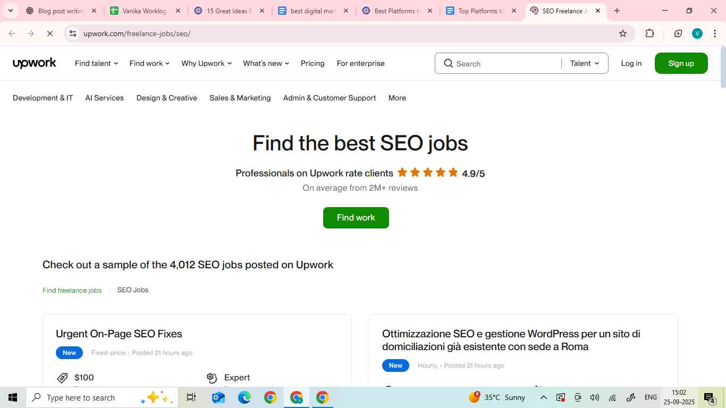Open Windows notification center in system tray
The height and width of the screenshot is (408, 726).
click(x=709, y=397)
